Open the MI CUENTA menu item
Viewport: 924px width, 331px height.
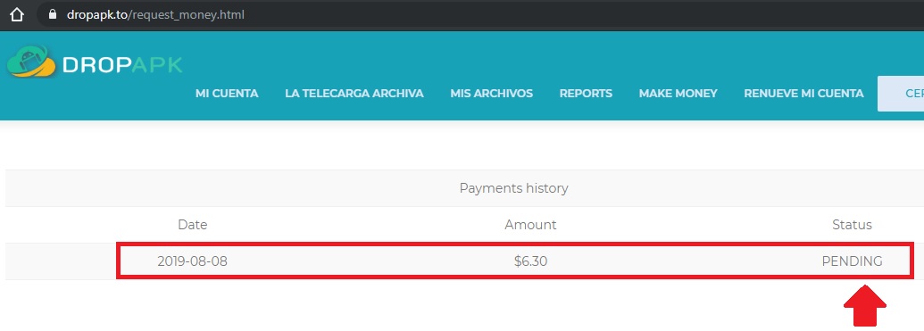[x=227, y=93]
